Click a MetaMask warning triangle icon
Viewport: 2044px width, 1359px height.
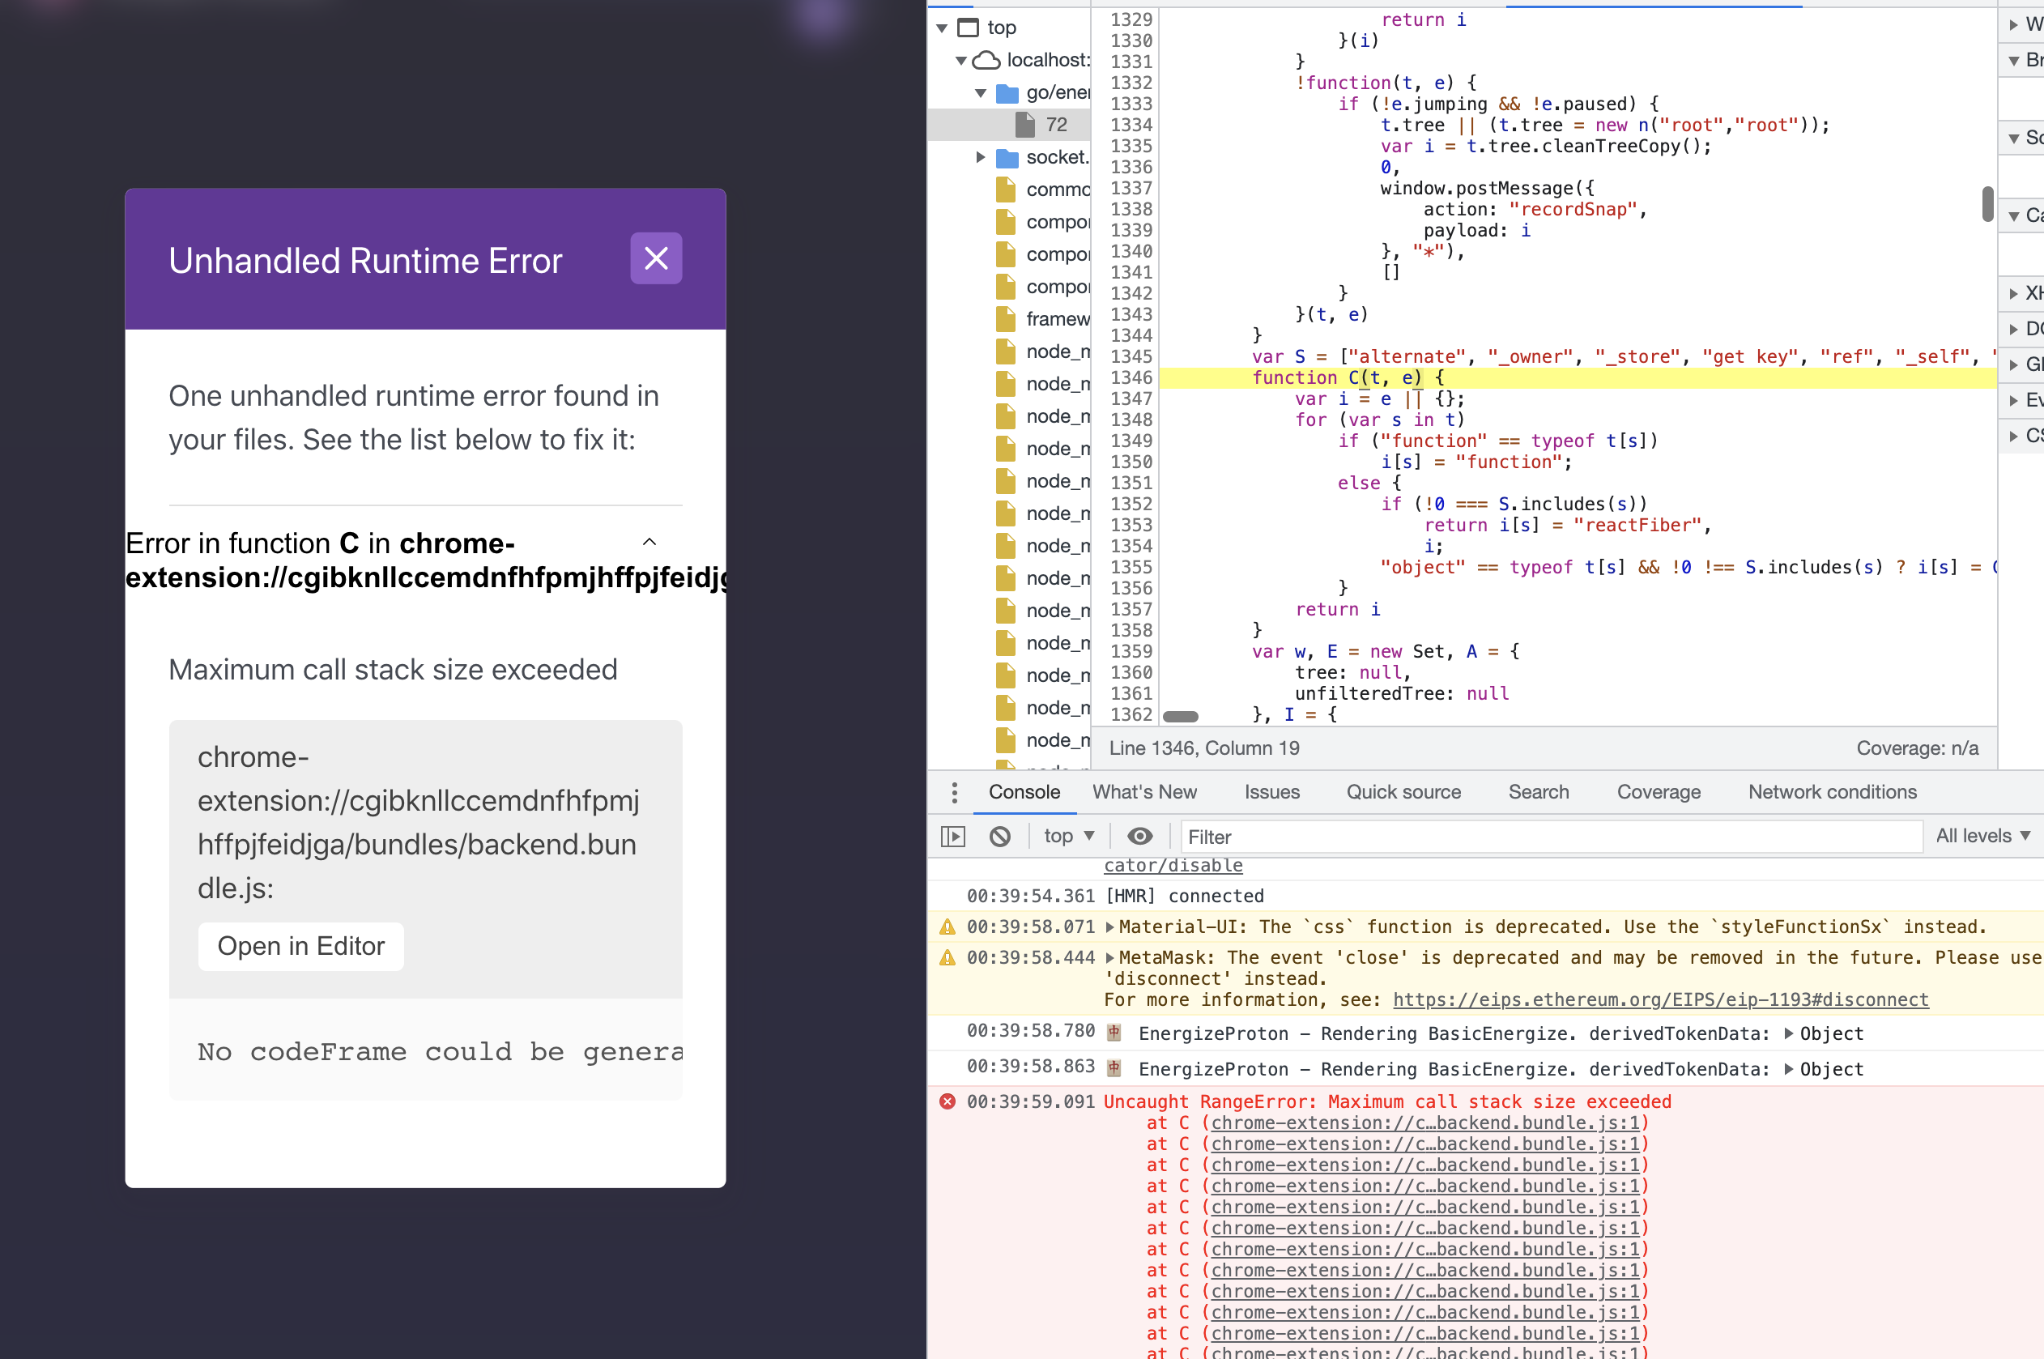point(947,960)
